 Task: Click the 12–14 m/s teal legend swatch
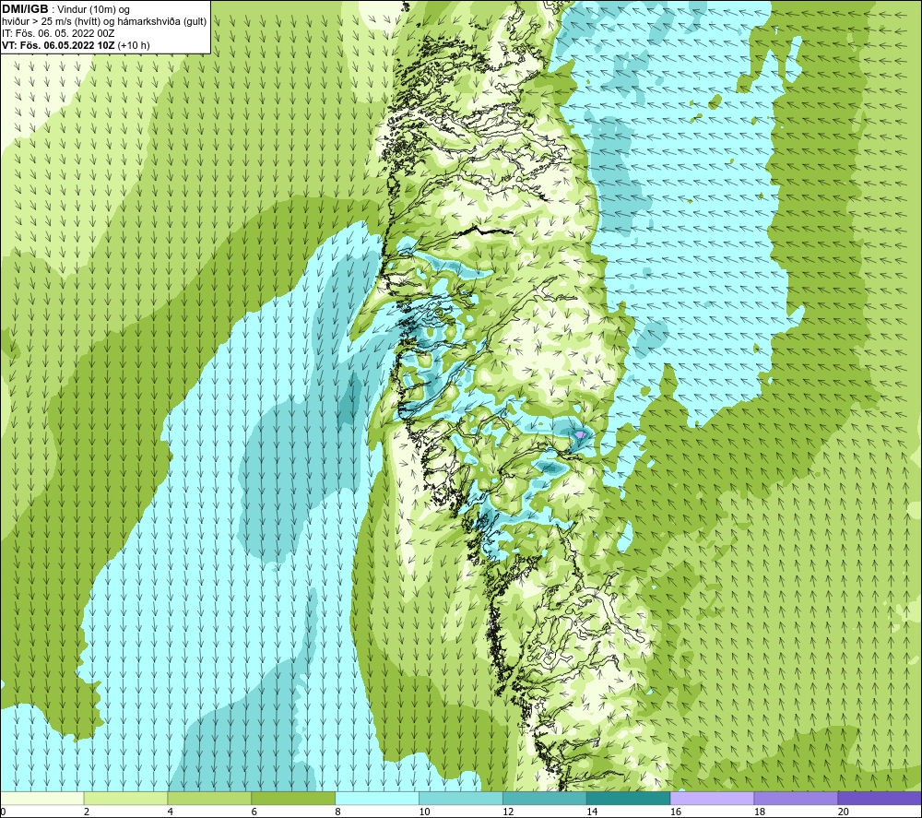(545, 798)
